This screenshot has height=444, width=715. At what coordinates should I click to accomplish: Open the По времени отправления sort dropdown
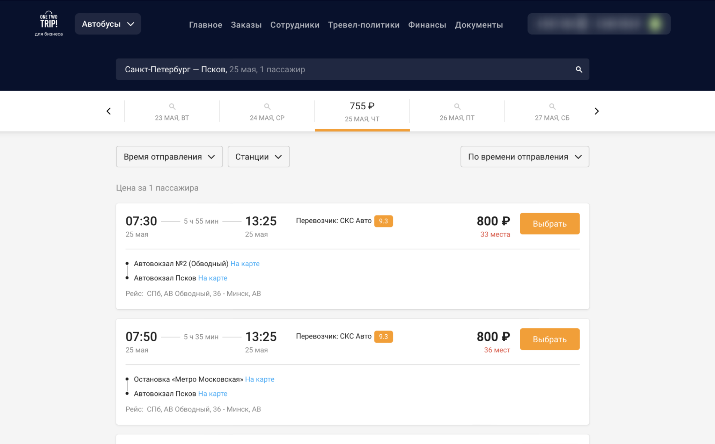524,157
